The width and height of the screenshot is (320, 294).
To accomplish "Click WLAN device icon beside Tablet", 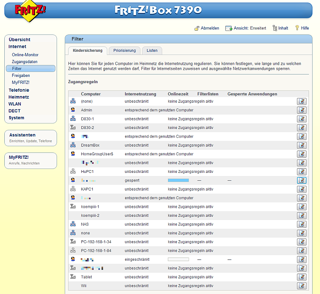I will [x=73, y=277].
